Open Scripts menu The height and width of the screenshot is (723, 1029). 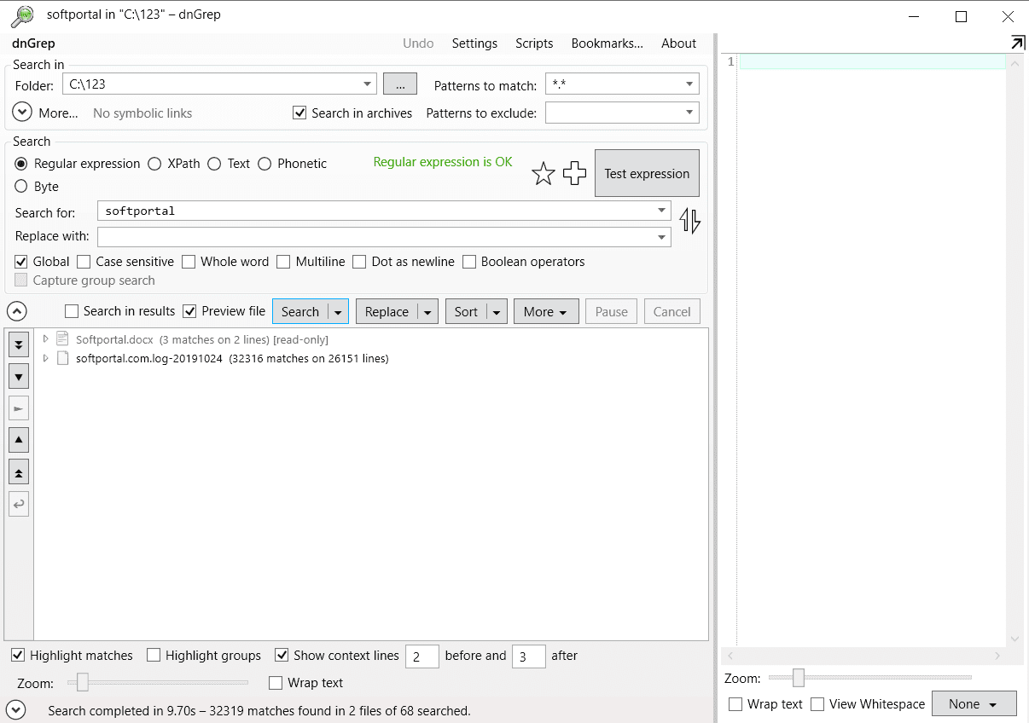[x=534, y=43]
